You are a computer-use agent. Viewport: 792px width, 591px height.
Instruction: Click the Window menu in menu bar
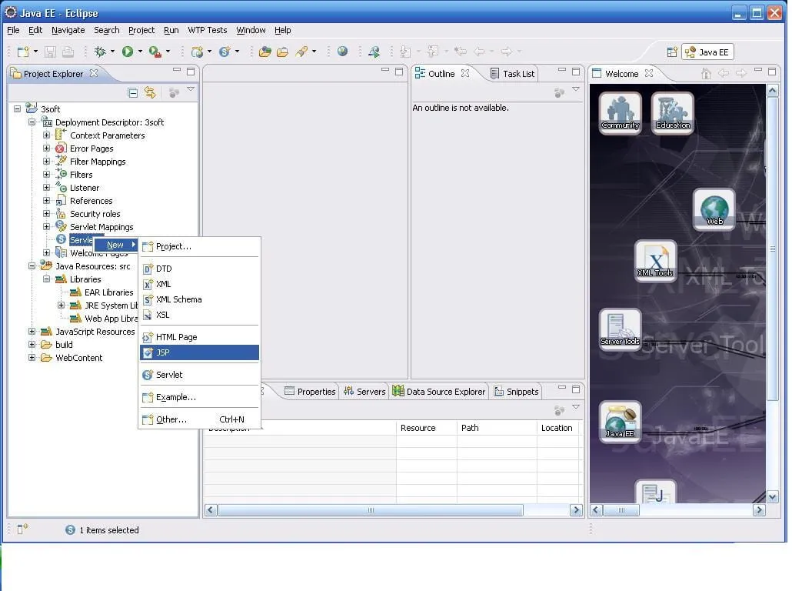(x=251, y=30)
